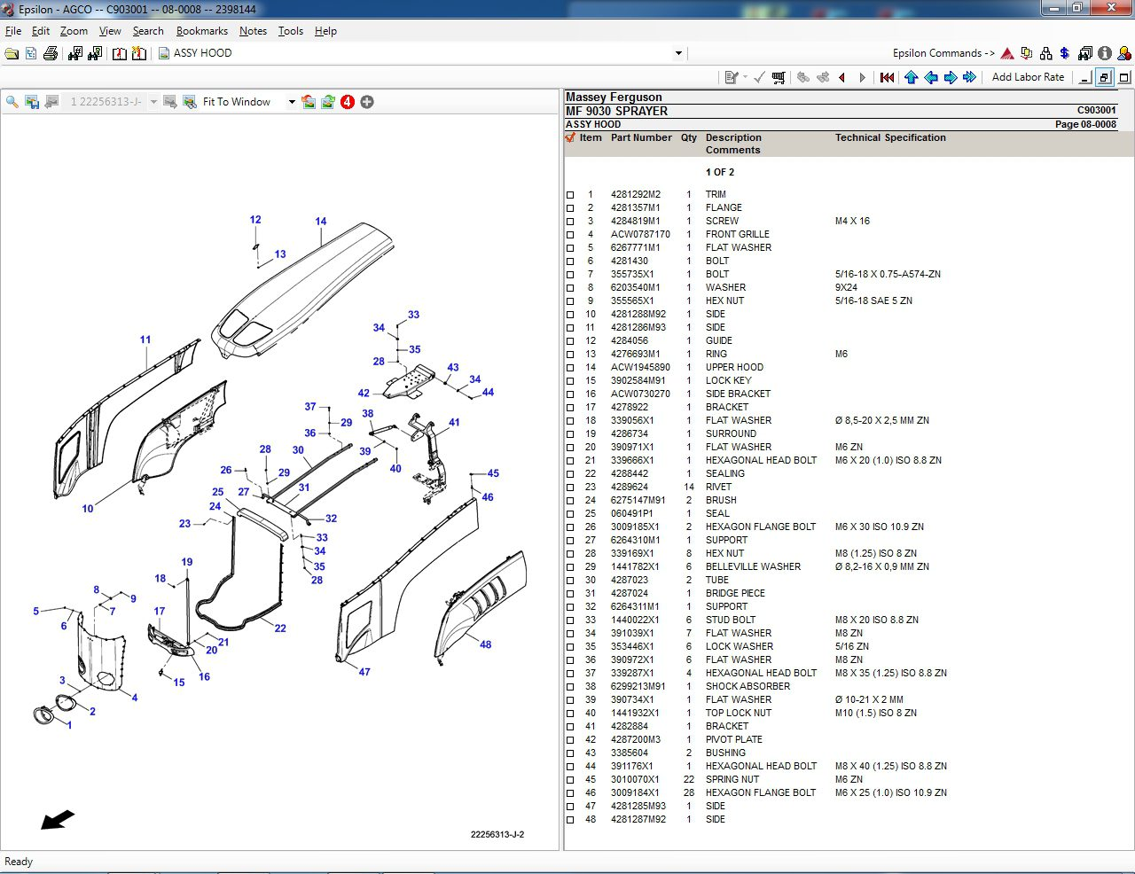Image resolution: width=1135 pixels, height=874 pixels.
Task: Click the Part Number column header
Action: (x=641, y=137)
